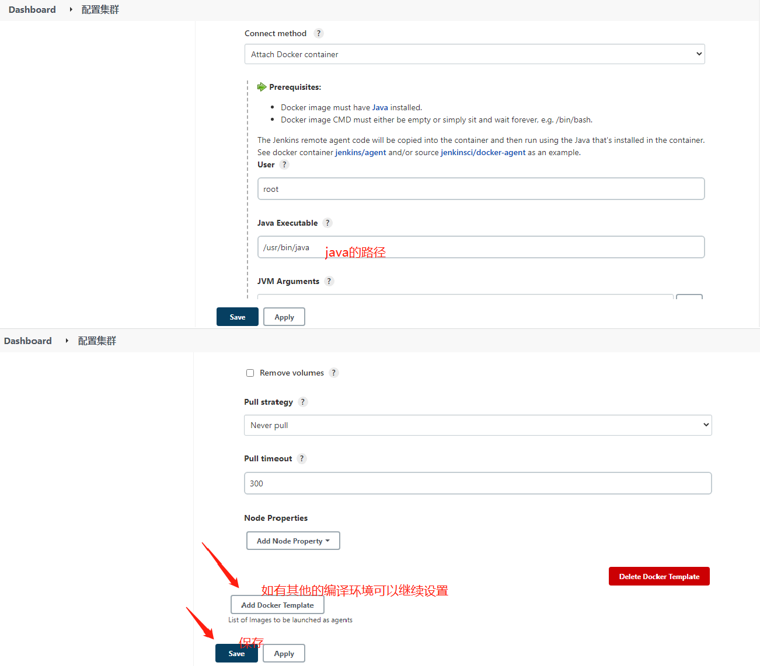Enable the Remove volumes checkbox

(250, 373)
